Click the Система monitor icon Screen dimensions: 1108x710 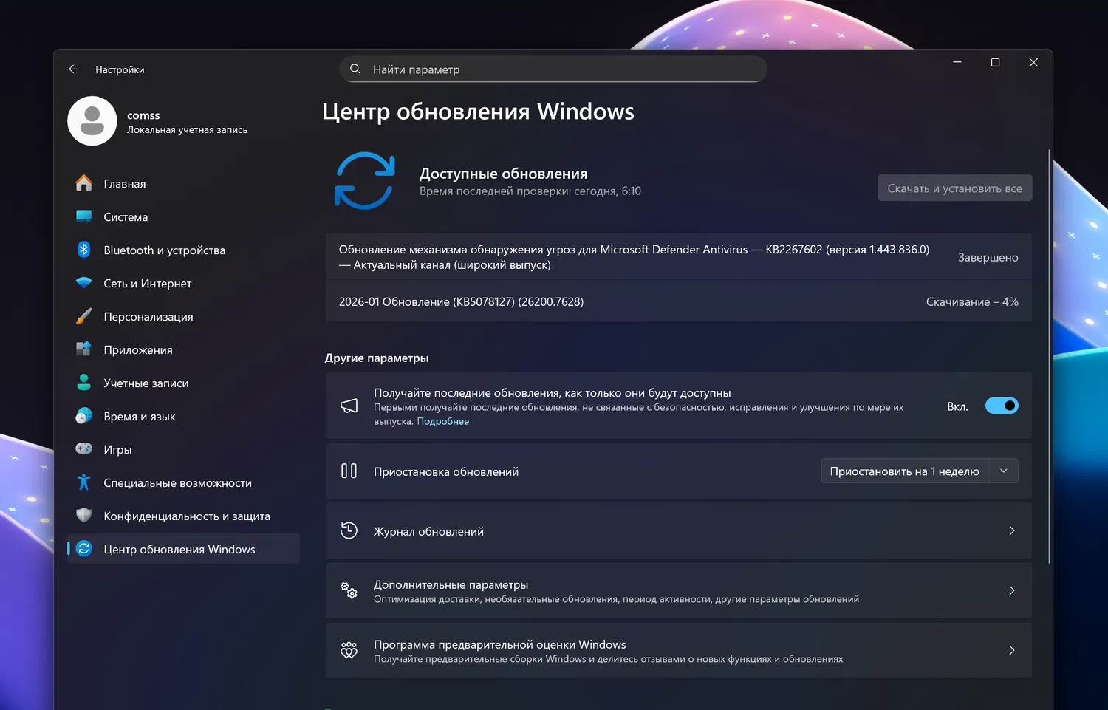(84, 216)
